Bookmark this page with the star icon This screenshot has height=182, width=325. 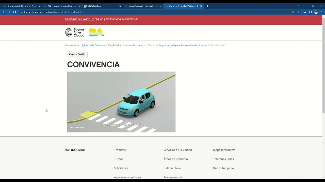click(x=298, y=12)
